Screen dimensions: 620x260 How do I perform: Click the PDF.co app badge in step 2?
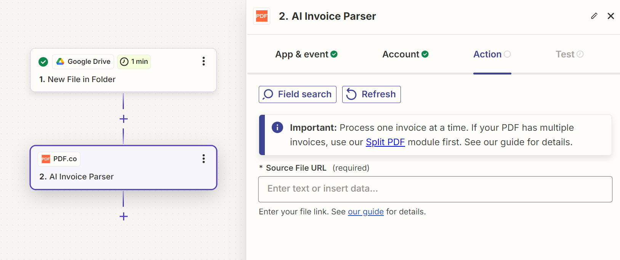[59, 159]
